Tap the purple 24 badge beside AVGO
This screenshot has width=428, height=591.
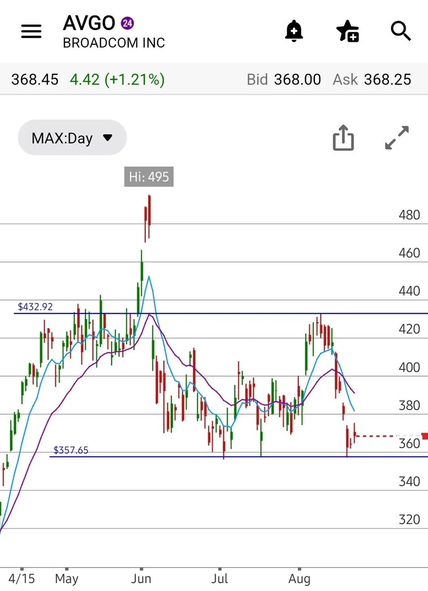click(x=127, y=23)
